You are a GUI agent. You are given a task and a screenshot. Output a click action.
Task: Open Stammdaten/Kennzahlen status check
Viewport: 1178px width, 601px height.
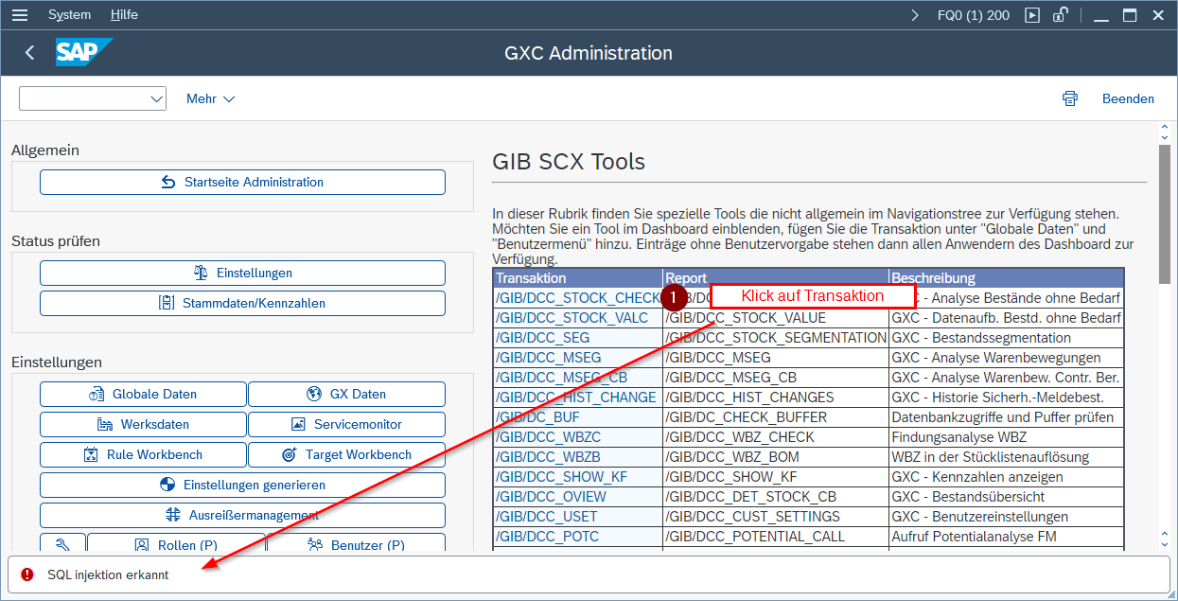tap(242, 303)
